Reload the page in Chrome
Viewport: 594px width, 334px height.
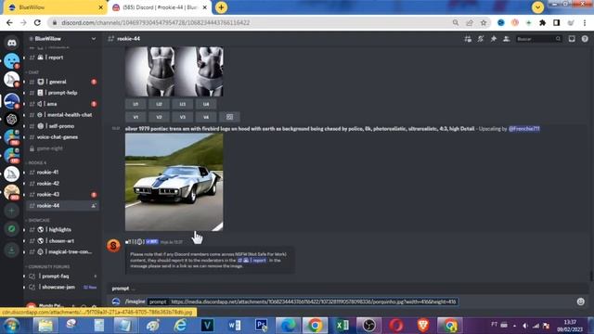click(x=37, y=22)
